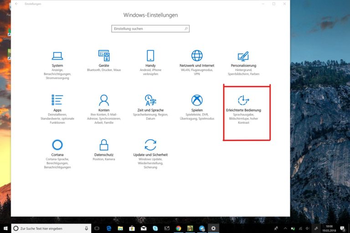Open Zeit und Sprache settings
The width and height of the screenshot is (350, 233).
(150, 107)
